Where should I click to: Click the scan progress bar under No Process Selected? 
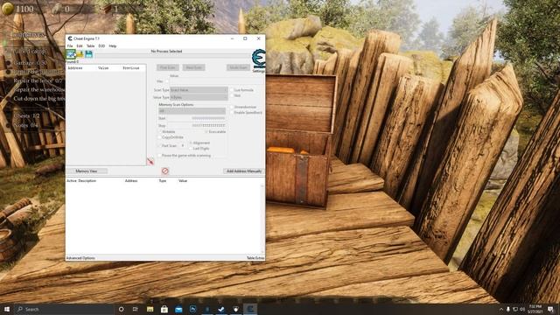click(x=173, y=56)
